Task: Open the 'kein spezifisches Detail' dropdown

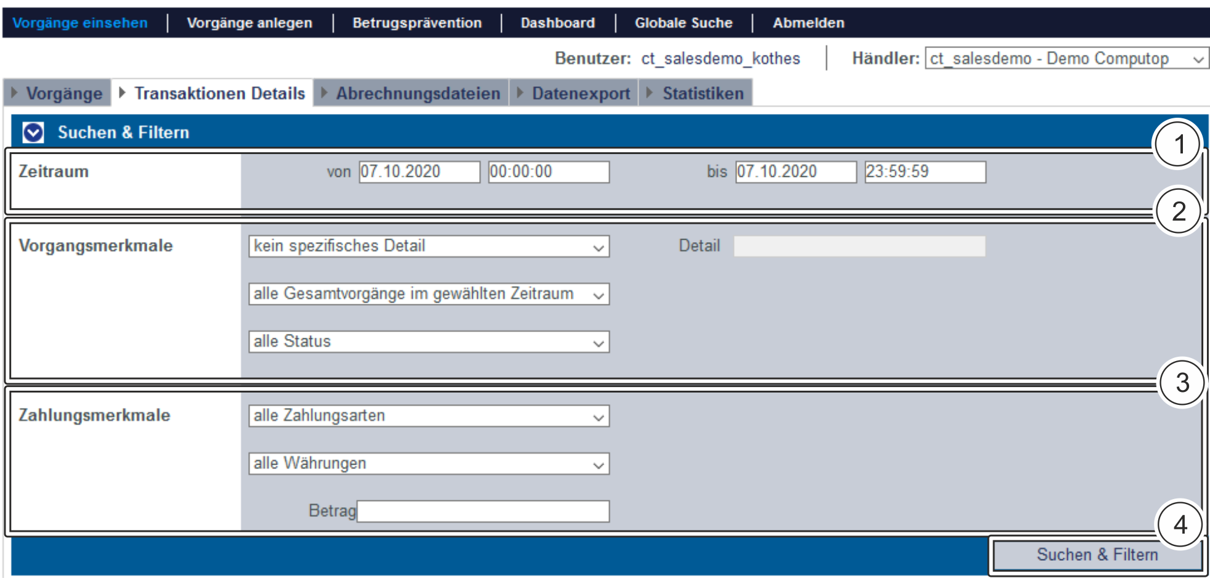Action: (429, 246)
